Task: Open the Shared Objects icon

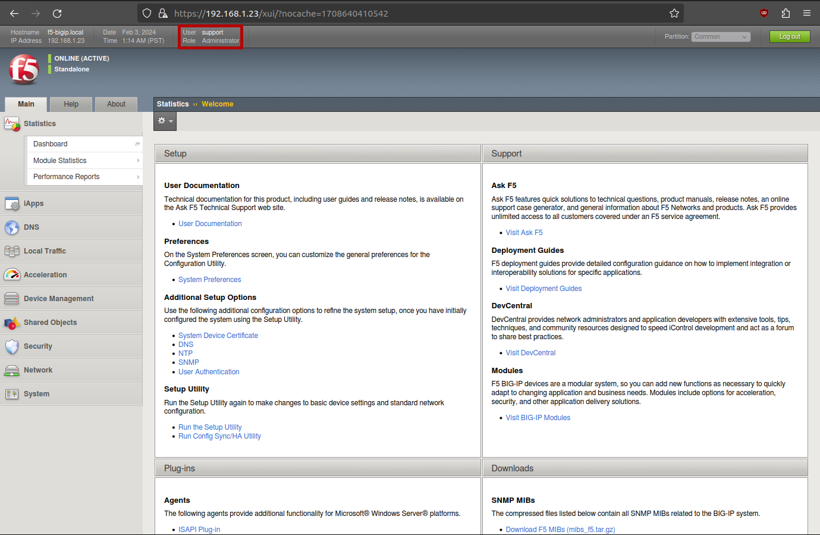Action: (x=12, y=323)
